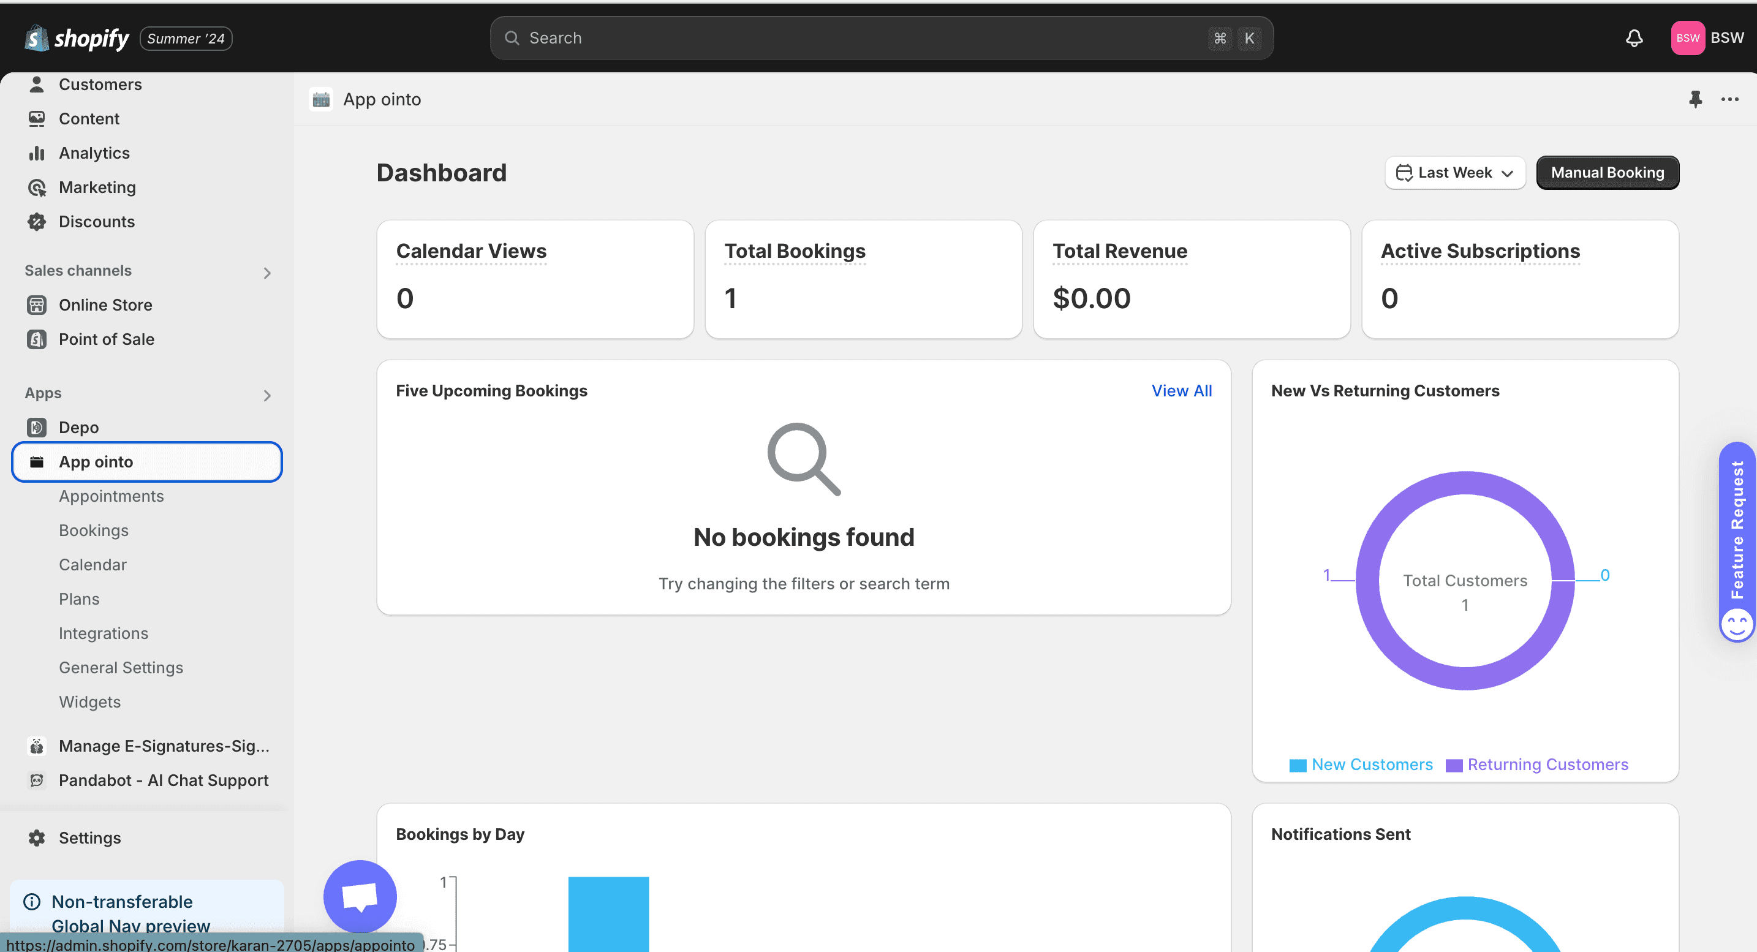Click the Depo app icon
Viewport: 1757px width, 952px height.
point(37,428)
